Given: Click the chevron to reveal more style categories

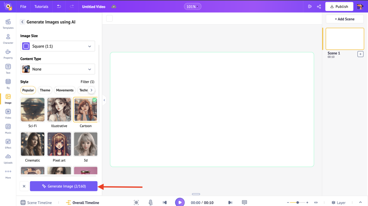Looking at the screenshot, I should pyautogui.click(x=92, y=90).
